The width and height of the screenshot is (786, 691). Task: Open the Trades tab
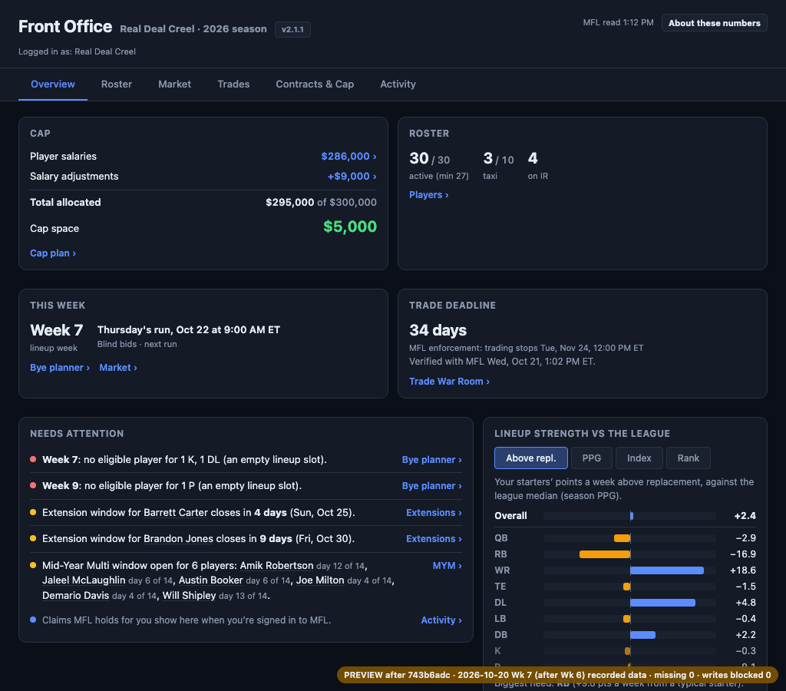(x=233, y=84)
